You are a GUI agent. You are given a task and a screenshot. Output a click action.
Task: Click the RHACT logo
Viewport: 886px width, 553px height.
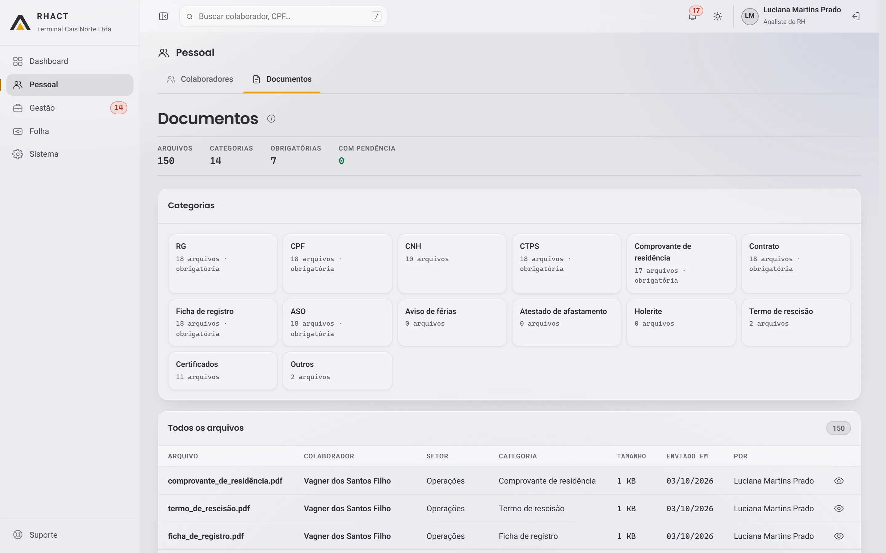pos(20,22)
